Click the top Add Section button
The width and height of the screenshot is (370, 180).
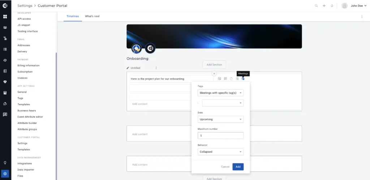click(214, 65)
